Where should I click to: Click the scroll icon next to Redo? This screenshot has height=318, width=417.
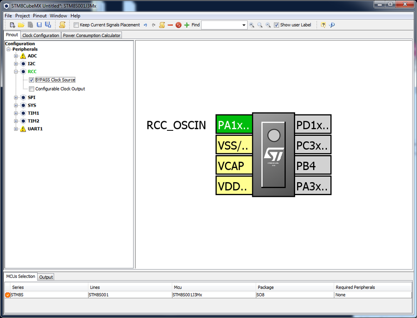[x=162, y=25]
